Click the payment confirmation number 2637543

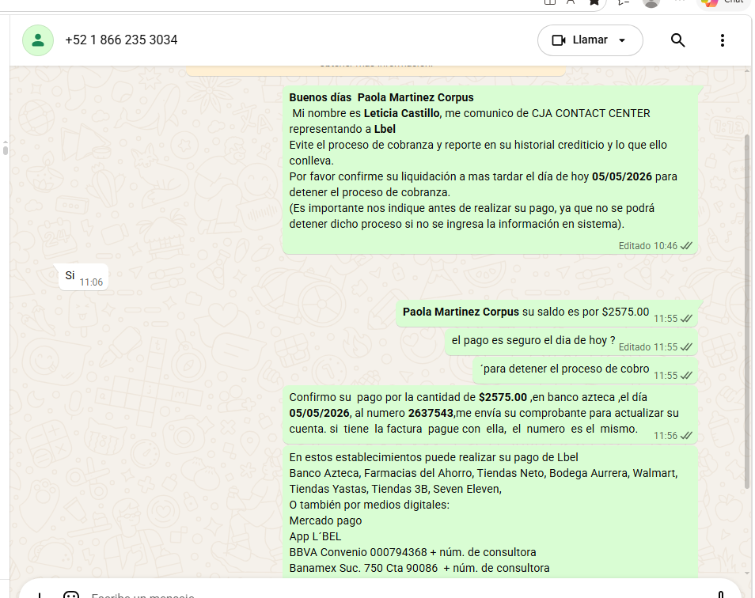tap(431, 413)
